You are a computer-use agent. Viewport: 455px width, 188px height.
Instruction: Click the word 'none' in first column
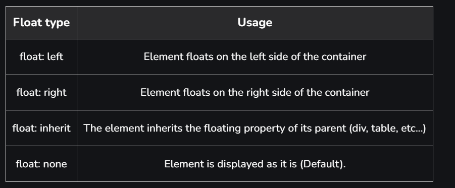pos(55,164)
